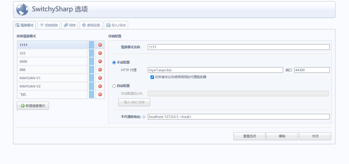The width and height of the screenshot is (349, 164).
Task: Change the color swatch of profile 6666
Action: pyautogui.click(x=92, y=61)
